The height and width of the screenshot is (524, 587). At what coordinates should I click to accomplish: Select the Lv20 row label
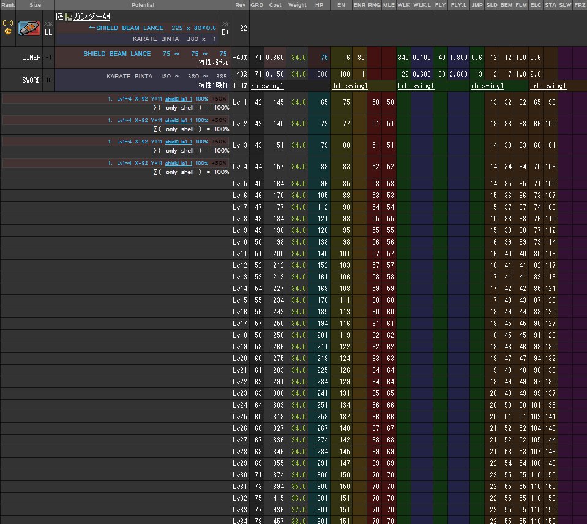pos(240,359)
